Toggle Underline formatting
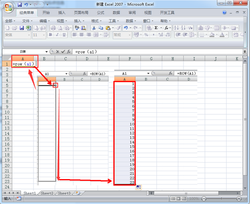The width and height of the screenshot is (250, 204). click(64, 35)
